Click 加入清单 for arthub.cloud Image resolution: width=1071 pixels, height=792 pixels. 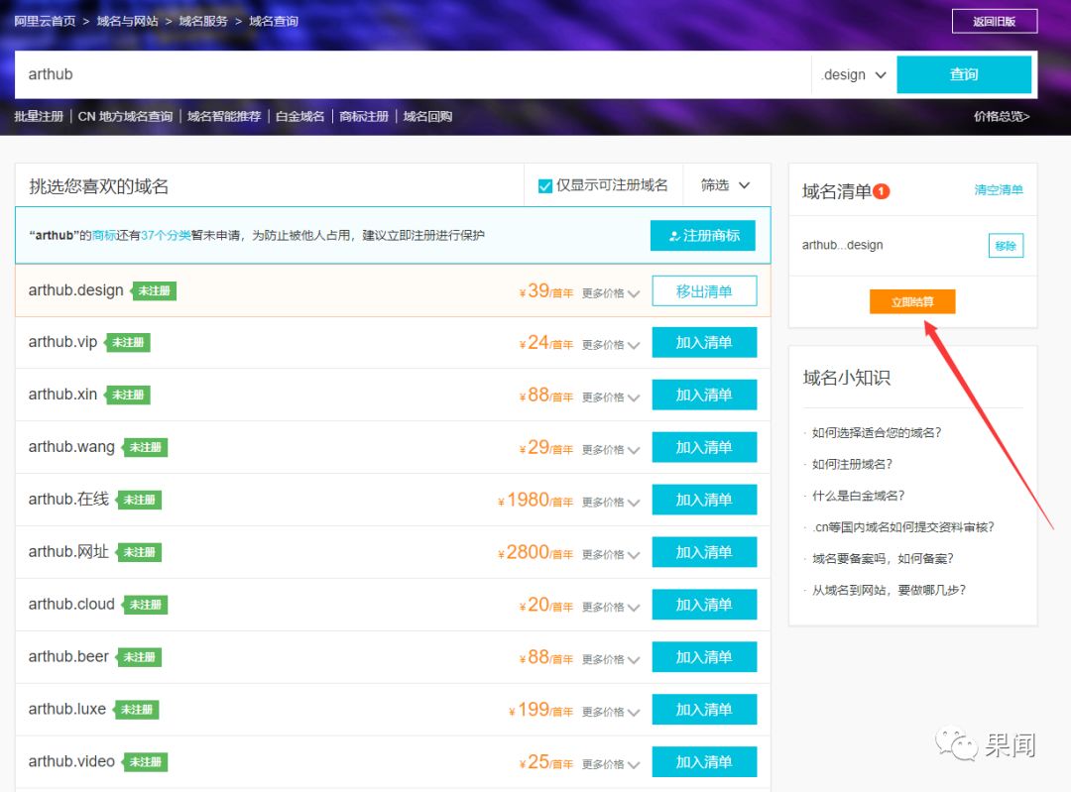tap(704, 605)
